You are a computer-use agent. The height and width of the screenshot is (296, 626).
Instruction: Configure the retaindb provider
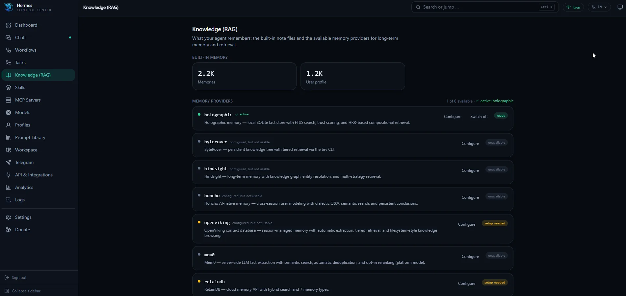pos(467,284)
